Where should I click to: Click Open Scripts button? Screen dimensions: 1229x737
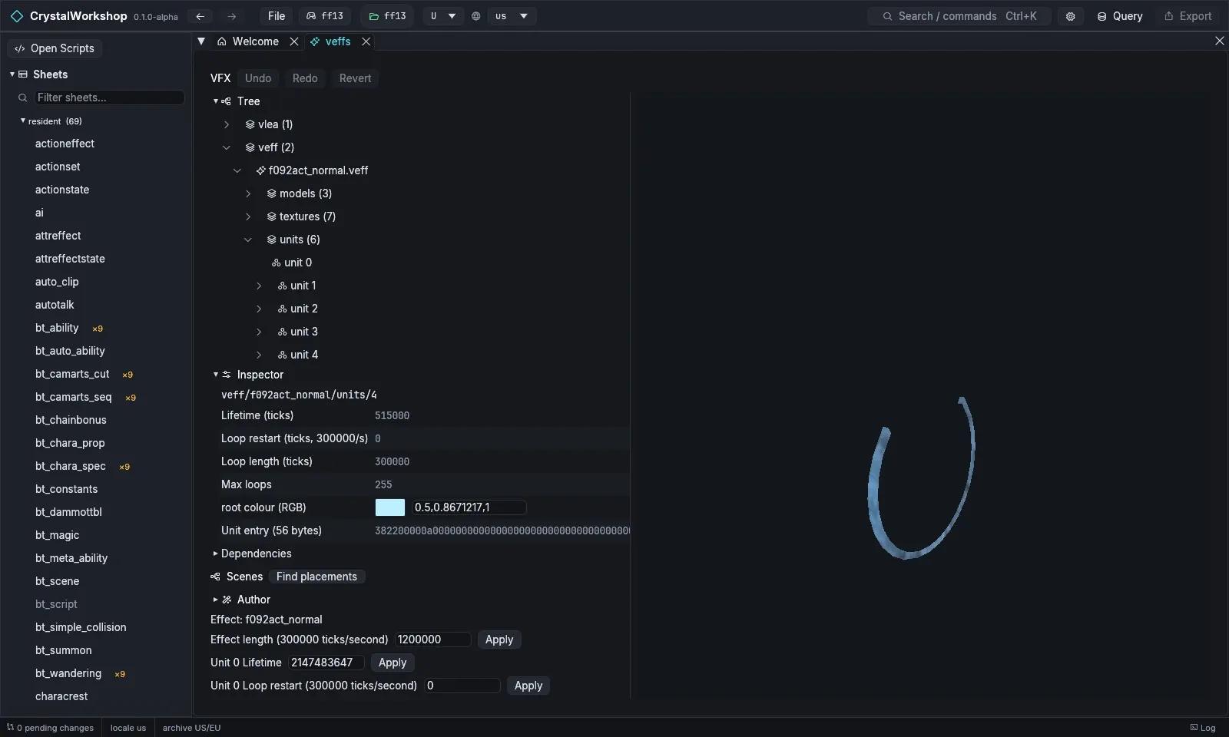pyautogui.click(x=55, y=48)
